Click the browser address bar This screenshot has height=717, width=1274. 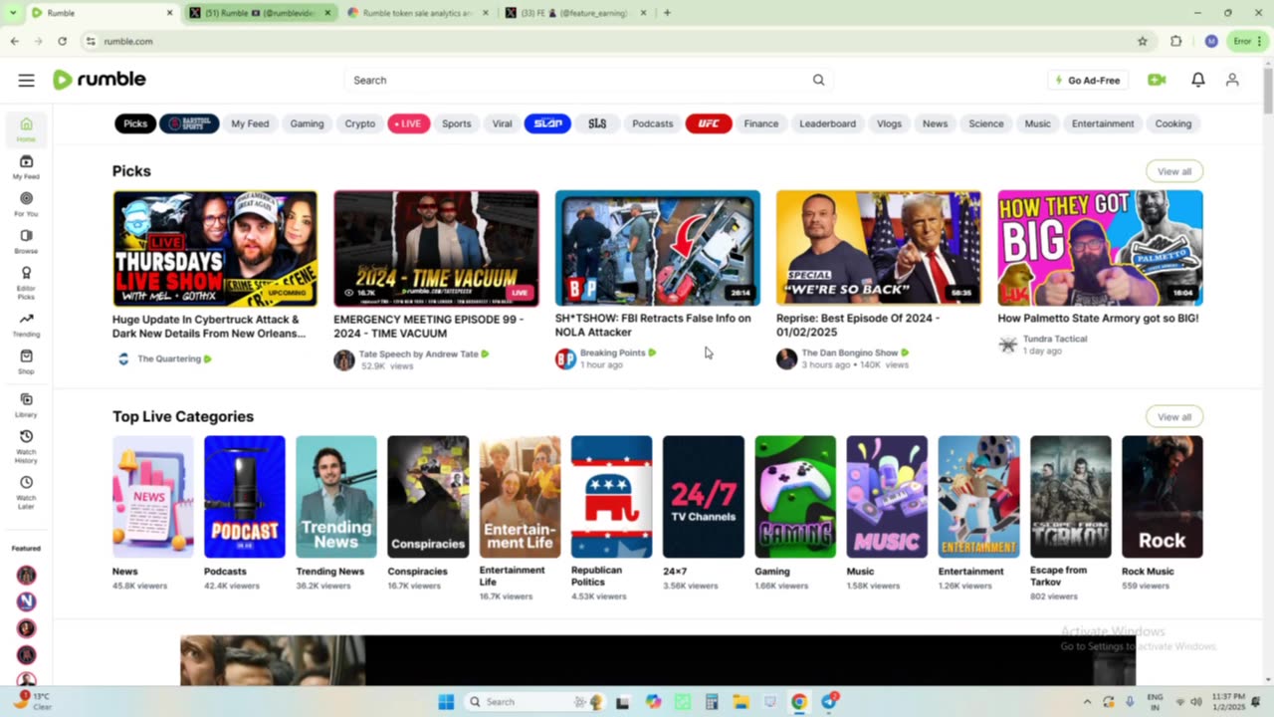[x=607, y=41]
